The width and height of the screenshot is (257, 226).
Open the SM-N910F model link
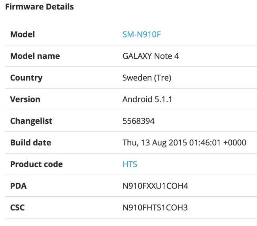point(142,34)
